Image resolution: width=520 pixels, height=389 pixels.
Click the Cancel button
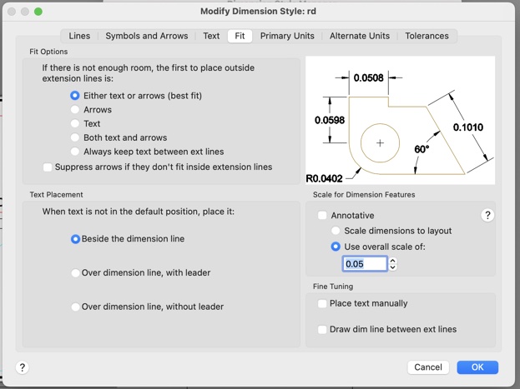click(x=428, y=367)
